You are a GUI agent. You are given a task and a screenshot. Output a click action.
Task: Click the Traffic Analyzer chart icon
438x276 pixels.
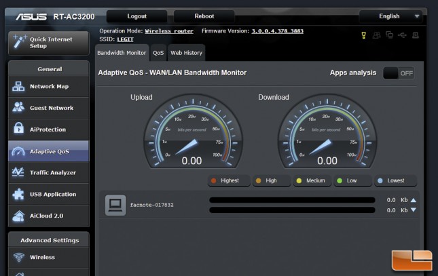tap(18, 172)
